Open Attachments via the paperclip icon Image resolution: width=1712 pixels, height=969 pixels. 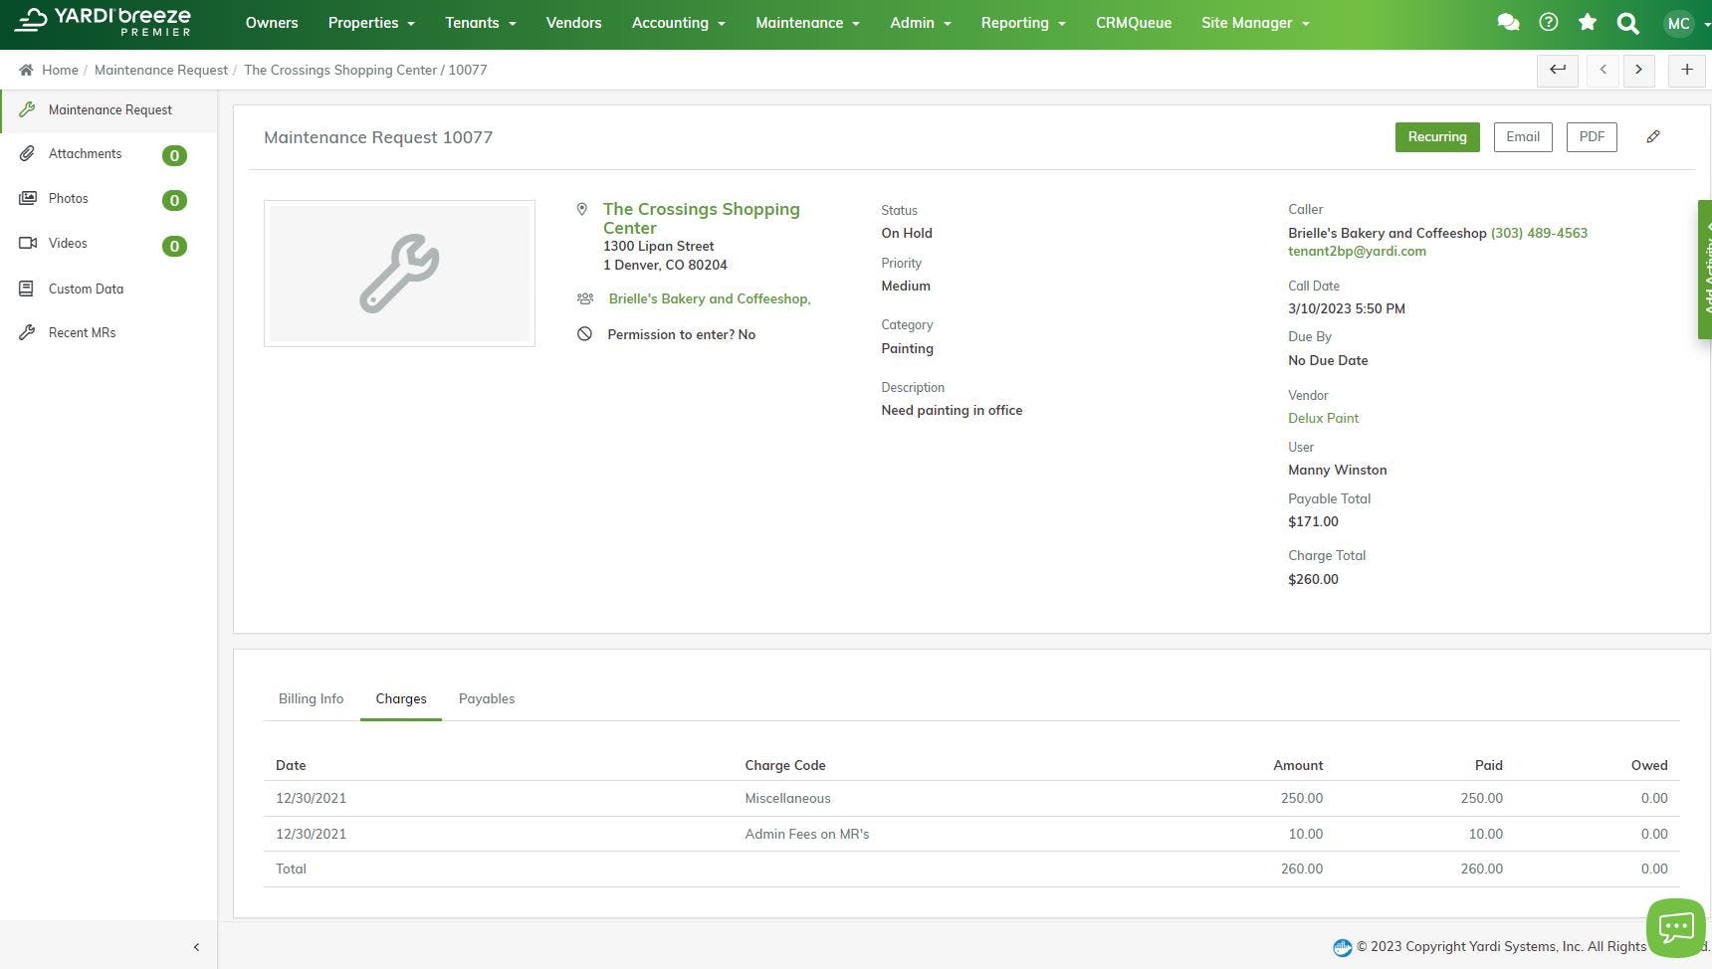pyautogui.click(x=27, y=153)
